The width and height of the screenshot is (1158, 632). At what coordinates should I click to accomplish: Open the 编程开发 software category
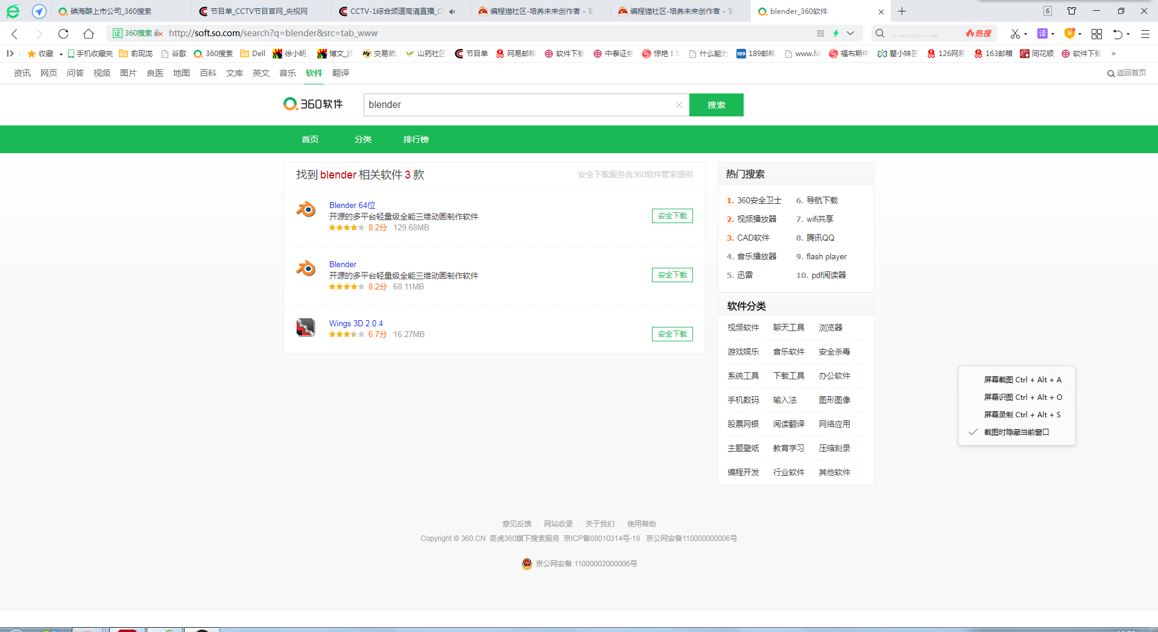(743, 472)
